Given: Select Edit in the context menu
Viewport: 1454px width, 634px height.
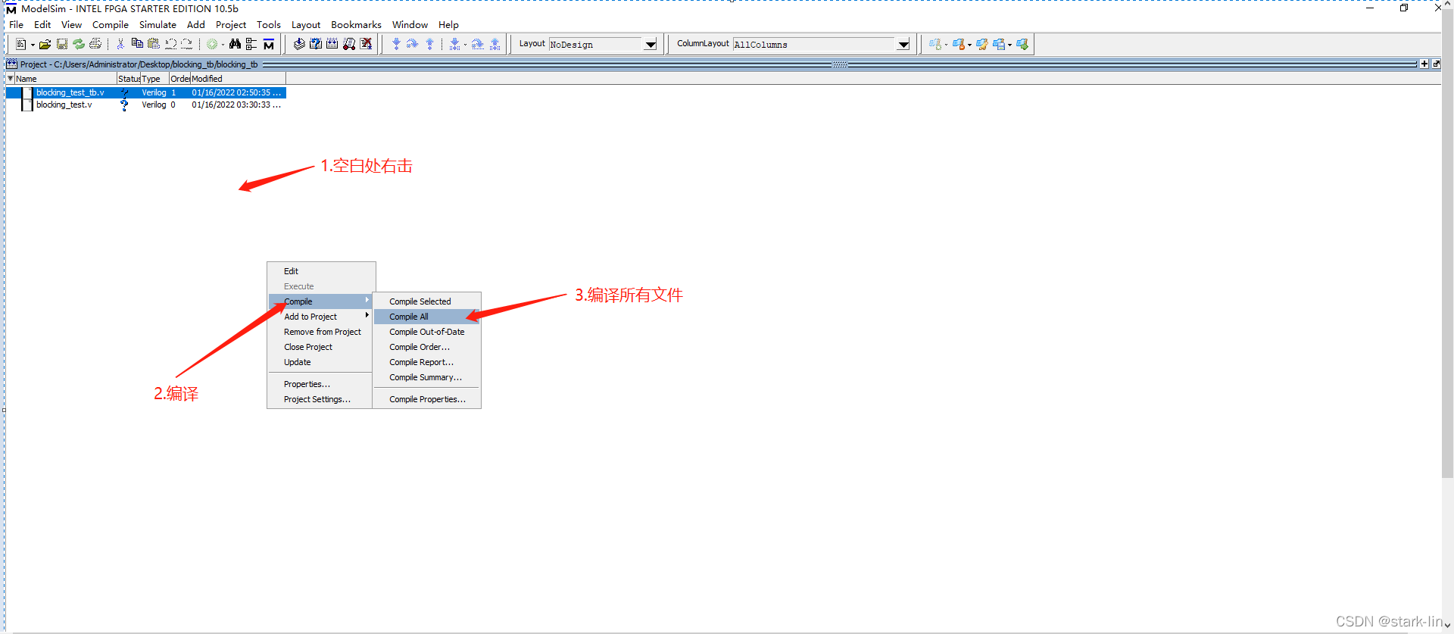Looking at the screenshot, I should point(321,271).
